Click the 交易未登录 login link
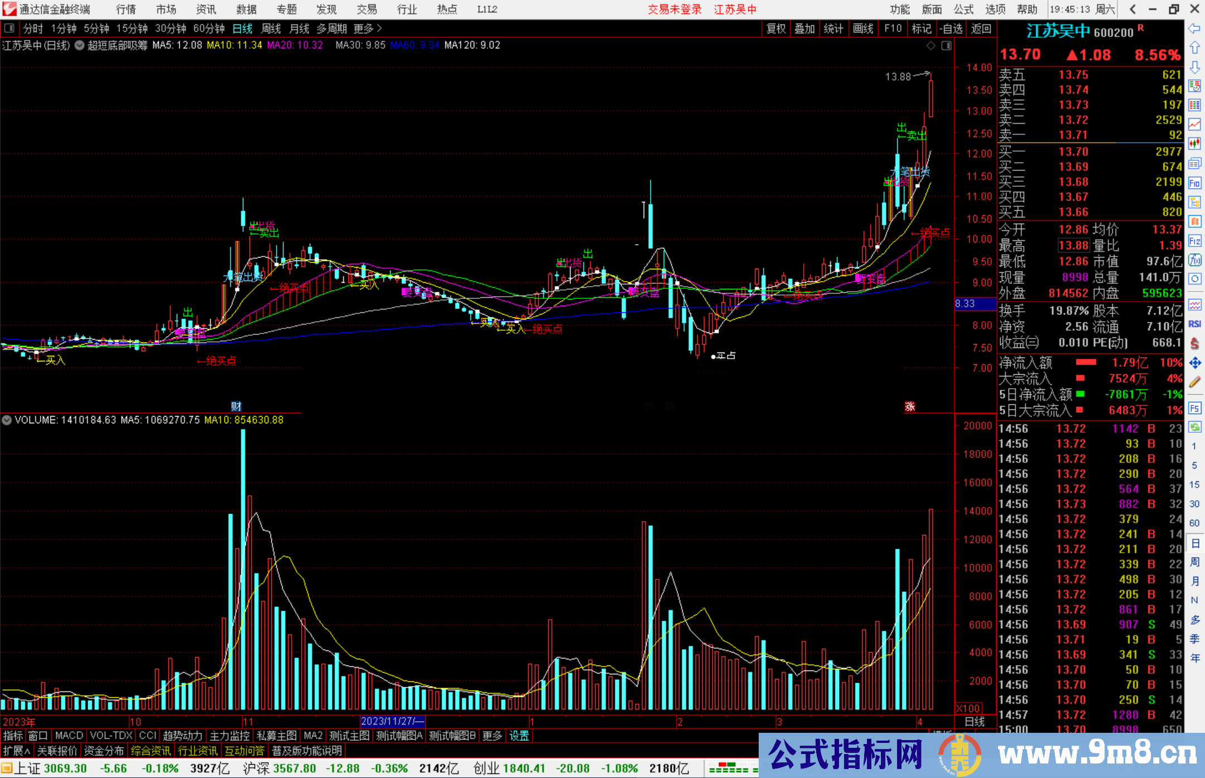Viewport: 1205px width, 778px height. 674,9
